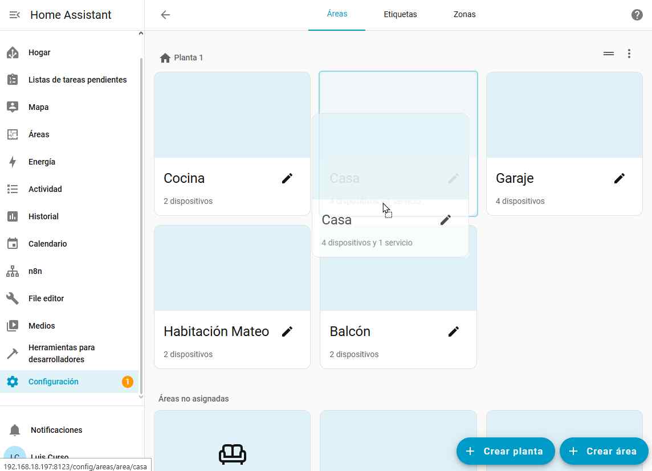Edit the Garaje area pencil icon

pos(620,178)
